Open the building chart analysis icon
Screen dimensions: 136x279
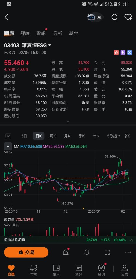click(x=66, y=252)
